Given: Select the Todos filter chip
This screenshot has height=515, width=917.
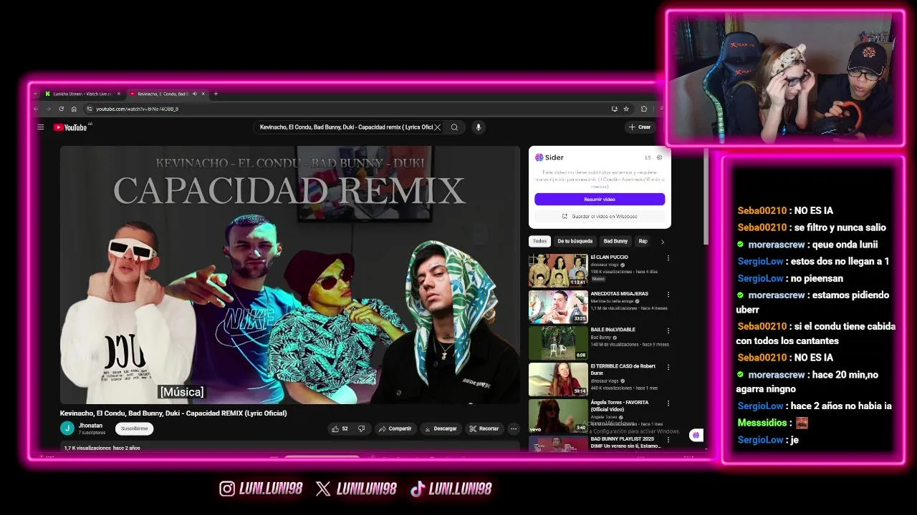Looking at the screenshot, I should pos(539,241).
